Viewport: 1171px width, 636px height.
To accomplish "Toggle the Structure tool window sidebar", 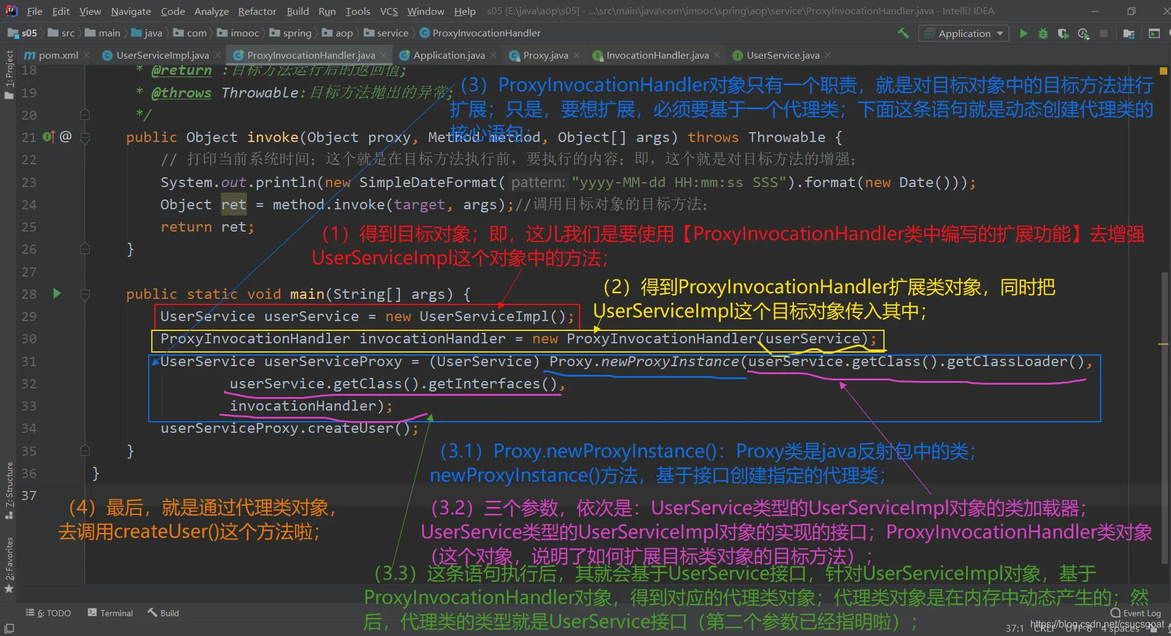I will [9, 491].
